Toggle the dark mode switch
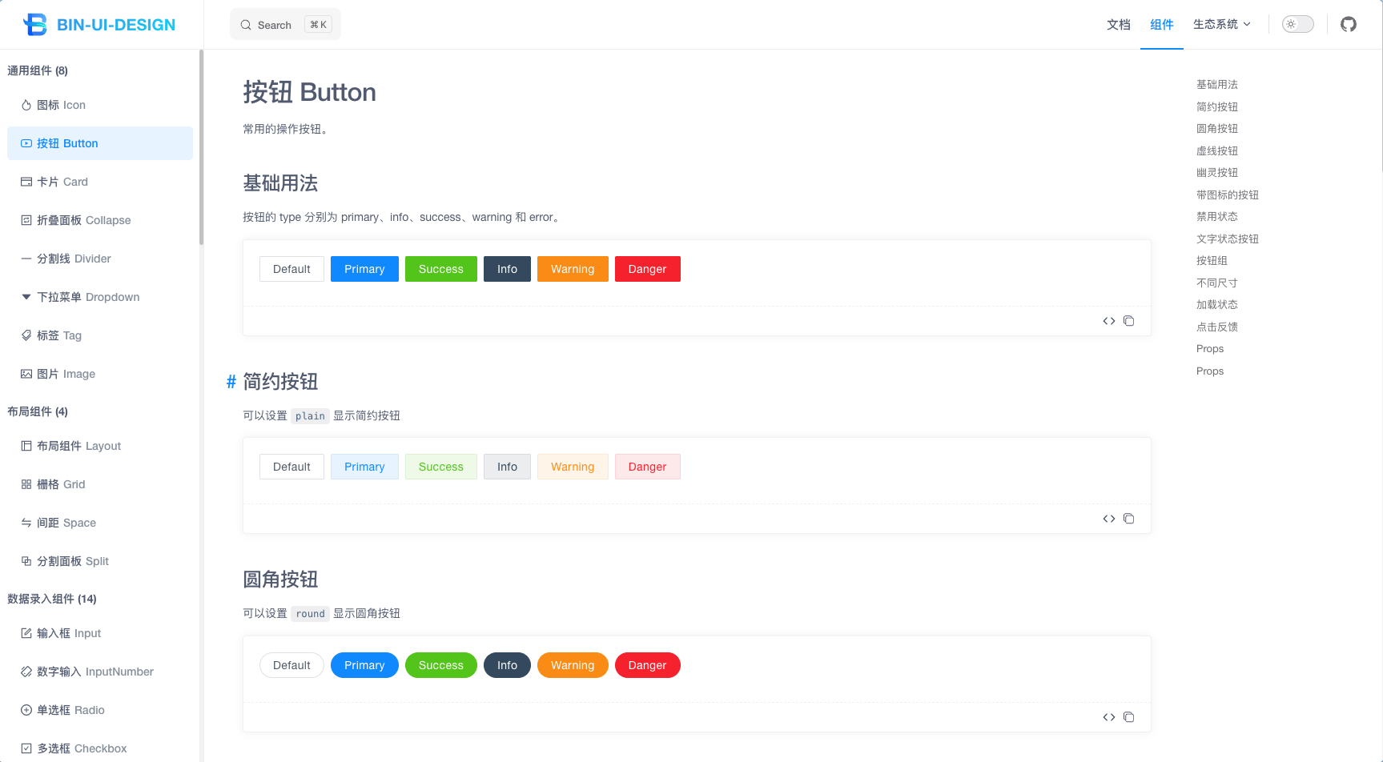1383x762 pixels. coord(1297,24)
